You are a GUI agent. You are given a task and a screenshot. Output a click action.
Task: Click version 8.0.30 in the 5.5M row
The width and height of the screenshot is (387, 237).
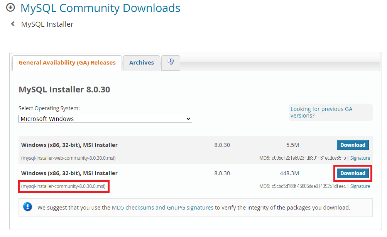(x=222, y=145)
